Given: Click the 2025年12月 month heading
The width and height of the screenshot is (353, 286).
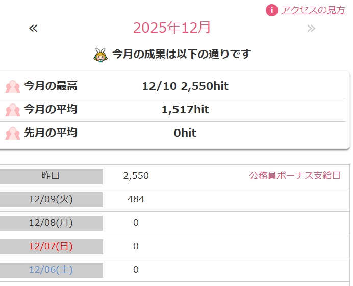Looking at the screenshot, I should pyautogui.click(x=172, y=28).
